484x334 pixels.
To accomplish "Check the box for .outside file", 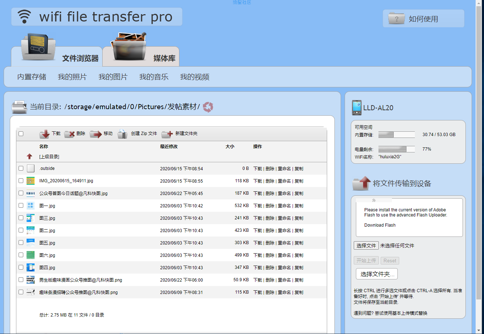I will pyautogui.click(x=21, y=168).
